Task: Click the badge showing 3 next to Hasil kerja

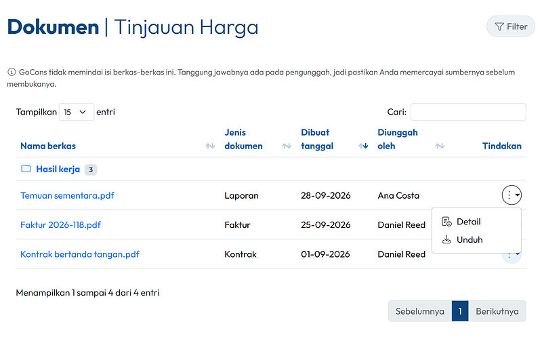Action: click(x=91, y=170)
